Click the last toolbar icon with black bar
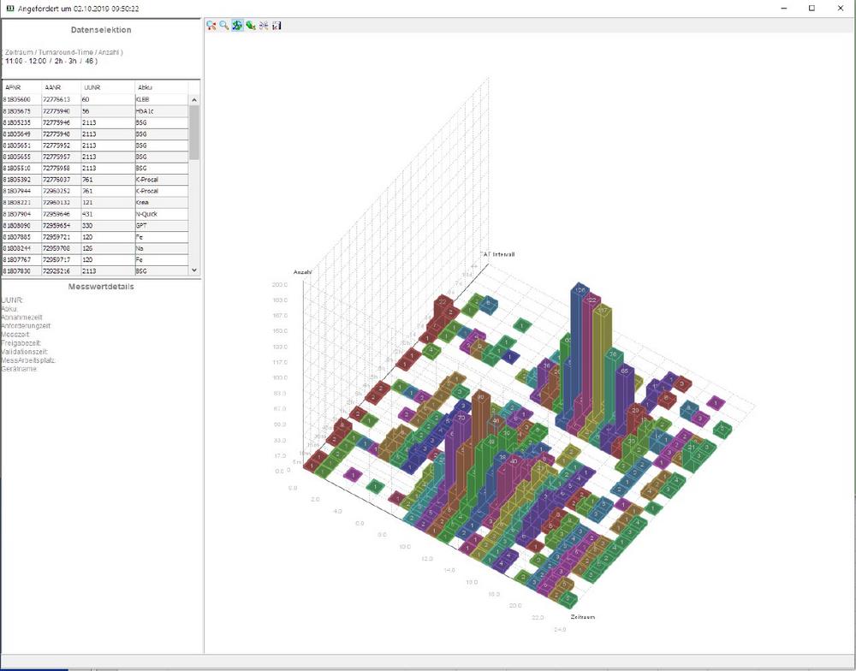 point(276,26)
